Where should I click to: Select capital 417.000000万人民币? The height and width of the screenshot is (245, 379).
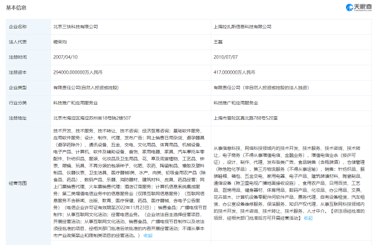click(234, 72)
